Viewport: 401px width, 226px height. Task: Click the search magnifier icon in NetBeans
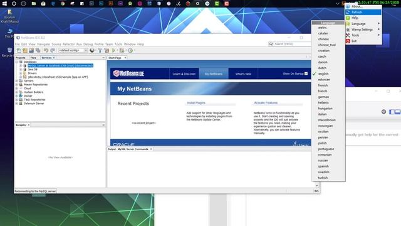tap(271, 44)
